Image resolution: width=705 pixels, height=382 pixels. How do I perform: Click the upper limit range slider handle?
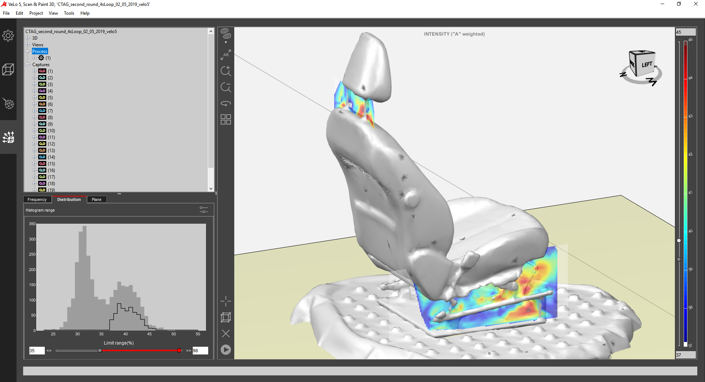pos(179,350)
